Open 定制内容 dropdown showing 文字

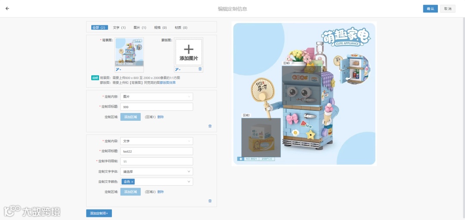pos(157,141)
